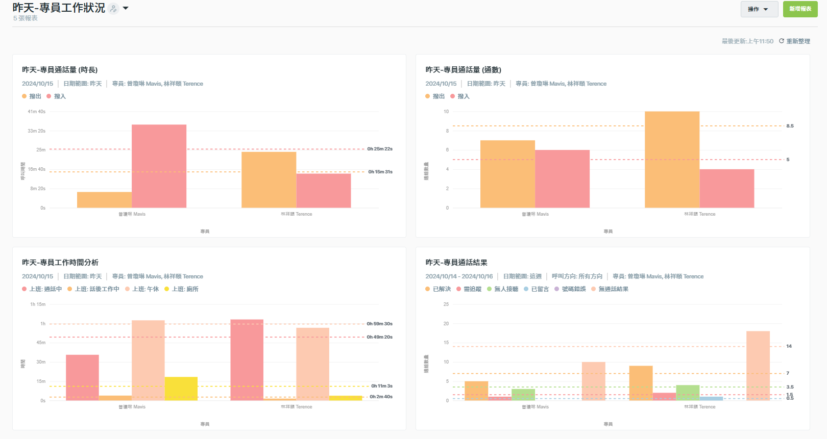The height and width of the screenshot is (439, 827).
Task: Click the 8.5 average line label
Action: 790,126
